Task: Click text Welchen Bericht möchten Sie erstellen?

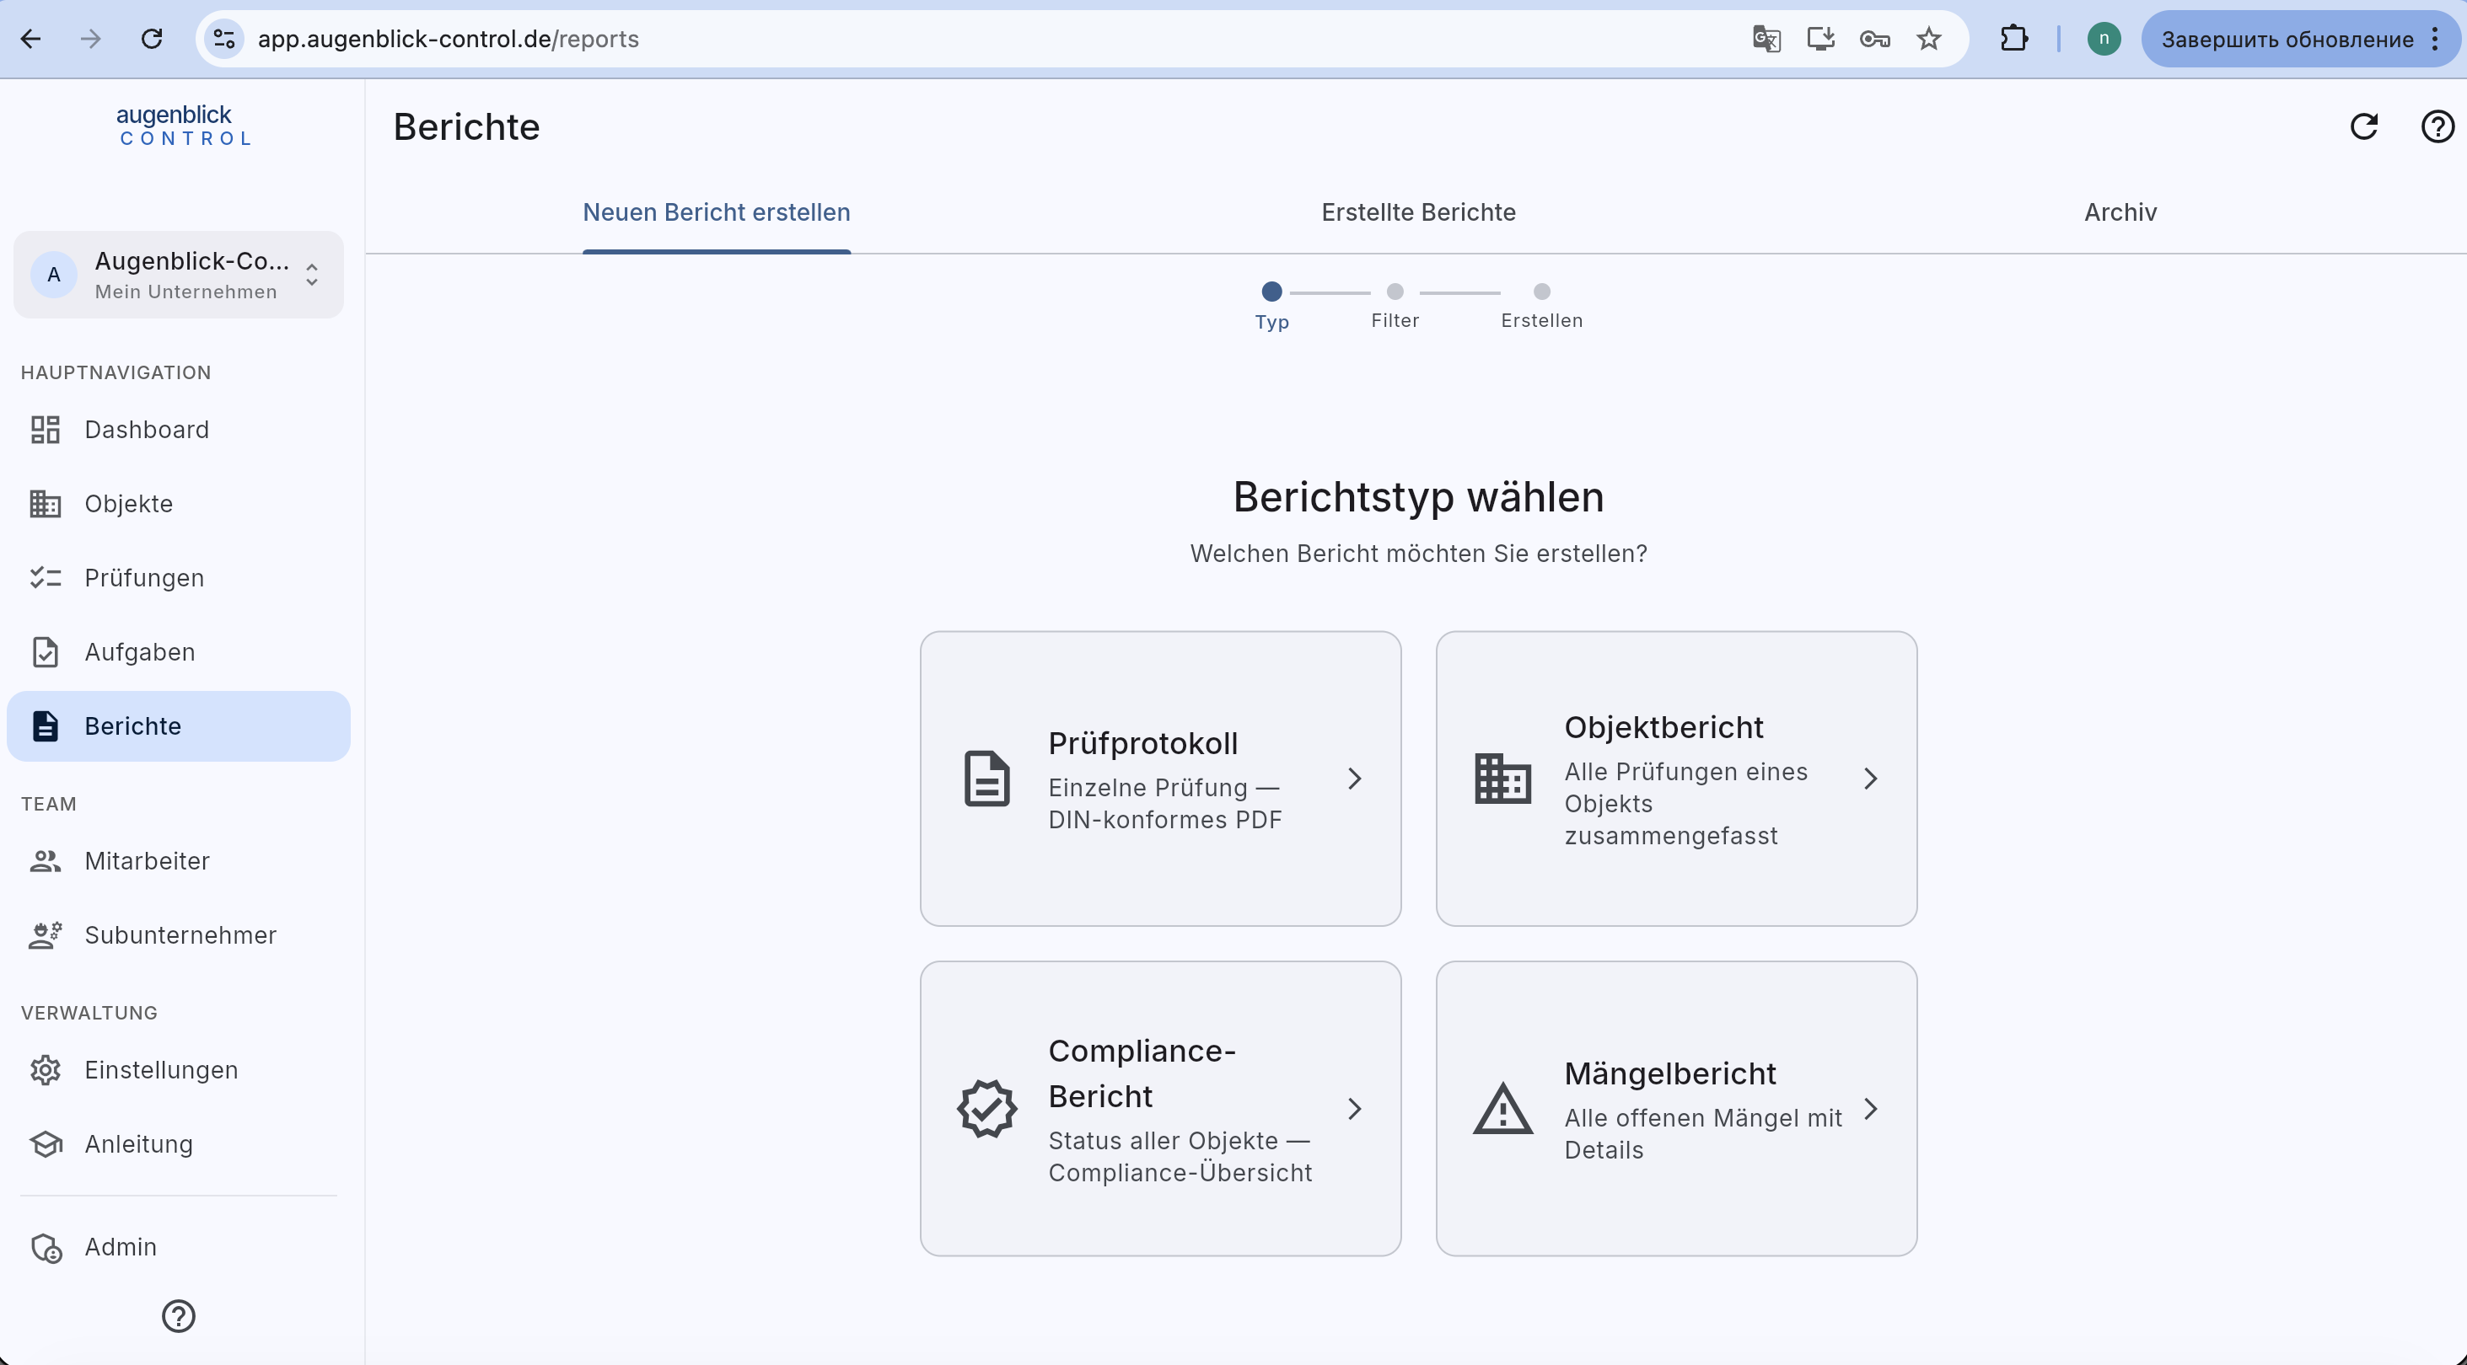Action: tap(1418, 554)
